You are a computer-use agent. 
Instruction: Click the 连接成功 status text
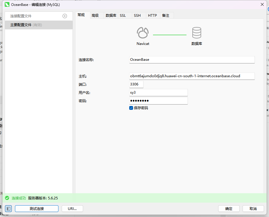tap(19, 198)
